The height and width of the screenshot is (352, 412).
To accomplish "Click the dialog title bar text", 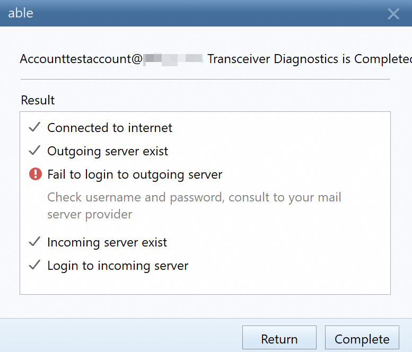I will pos(21,13).
